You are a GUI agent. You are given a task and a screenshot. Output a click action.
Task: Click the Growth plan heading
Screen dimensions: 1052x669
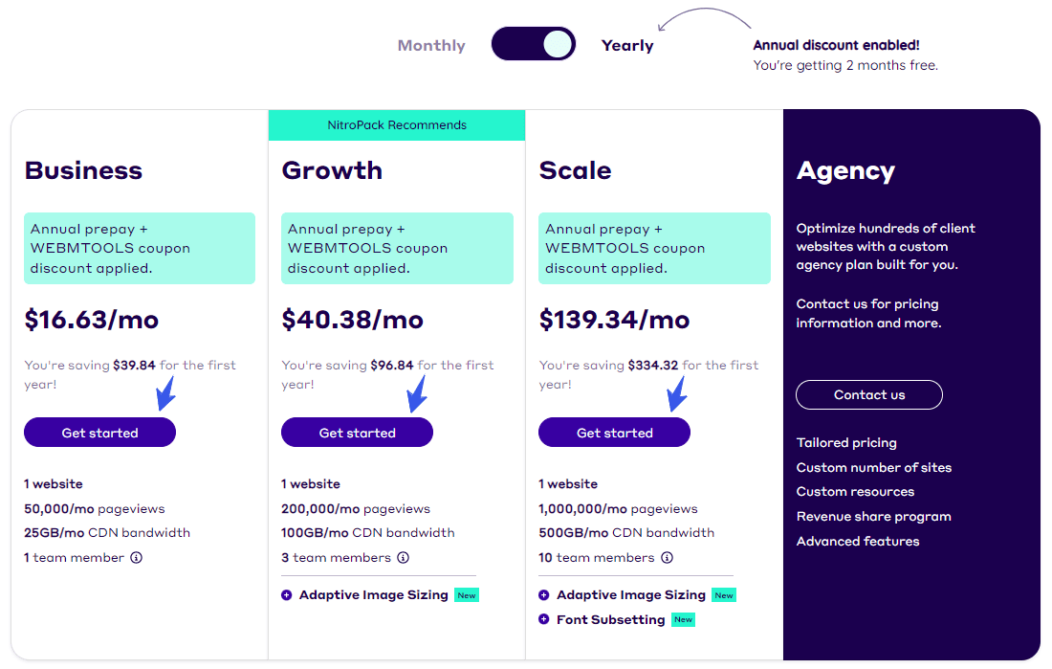coord(332,170)
